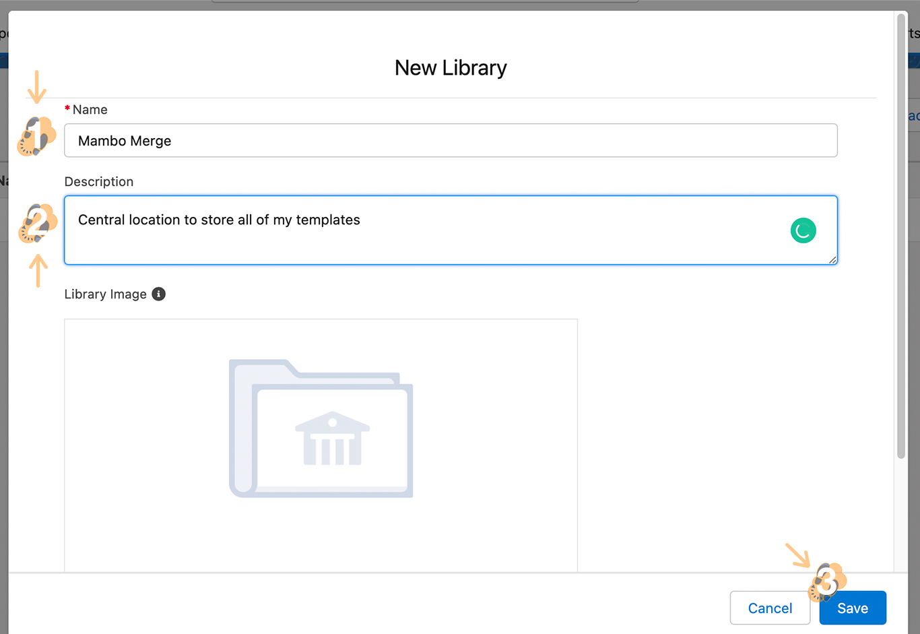Grab the Description textarea resize handle
Viewport: 920px width, 634px height.
pyautogui.click(x=832, y=259)
